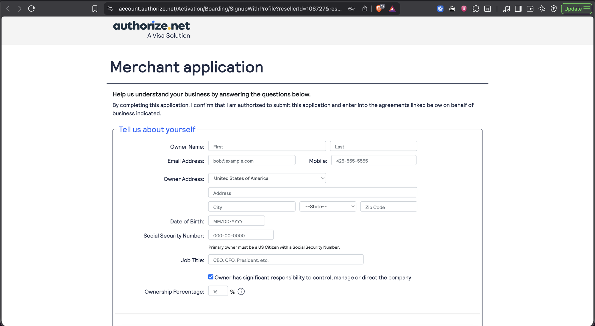The image size is (595, 326).
Task: Click the 'Date of Birth:' label
Action: (x=187, y=222)
